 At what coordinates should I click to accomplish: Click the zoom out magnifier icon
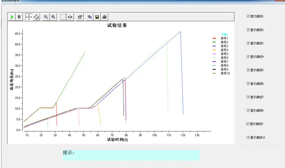(x=46, y=17)
